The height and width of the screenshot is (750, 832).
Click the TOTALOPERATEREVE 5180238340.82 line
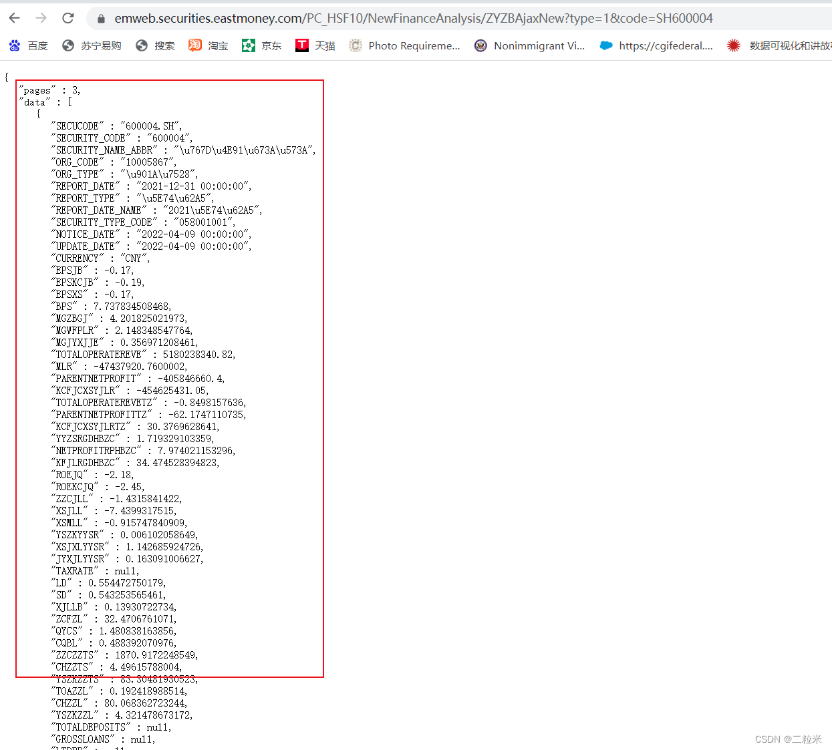click(144, 355)
